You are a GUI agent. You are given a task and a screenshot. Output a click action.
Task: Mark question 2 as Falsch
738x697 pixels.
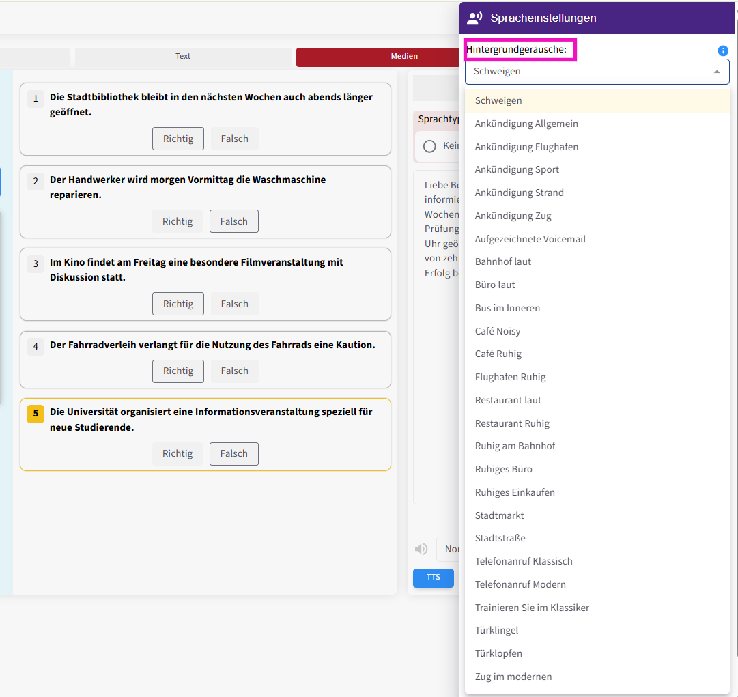(x=233, y=221)
